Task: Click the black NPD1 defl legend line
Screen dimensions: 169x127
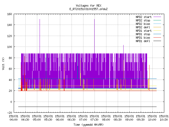Action: (157, 41)
